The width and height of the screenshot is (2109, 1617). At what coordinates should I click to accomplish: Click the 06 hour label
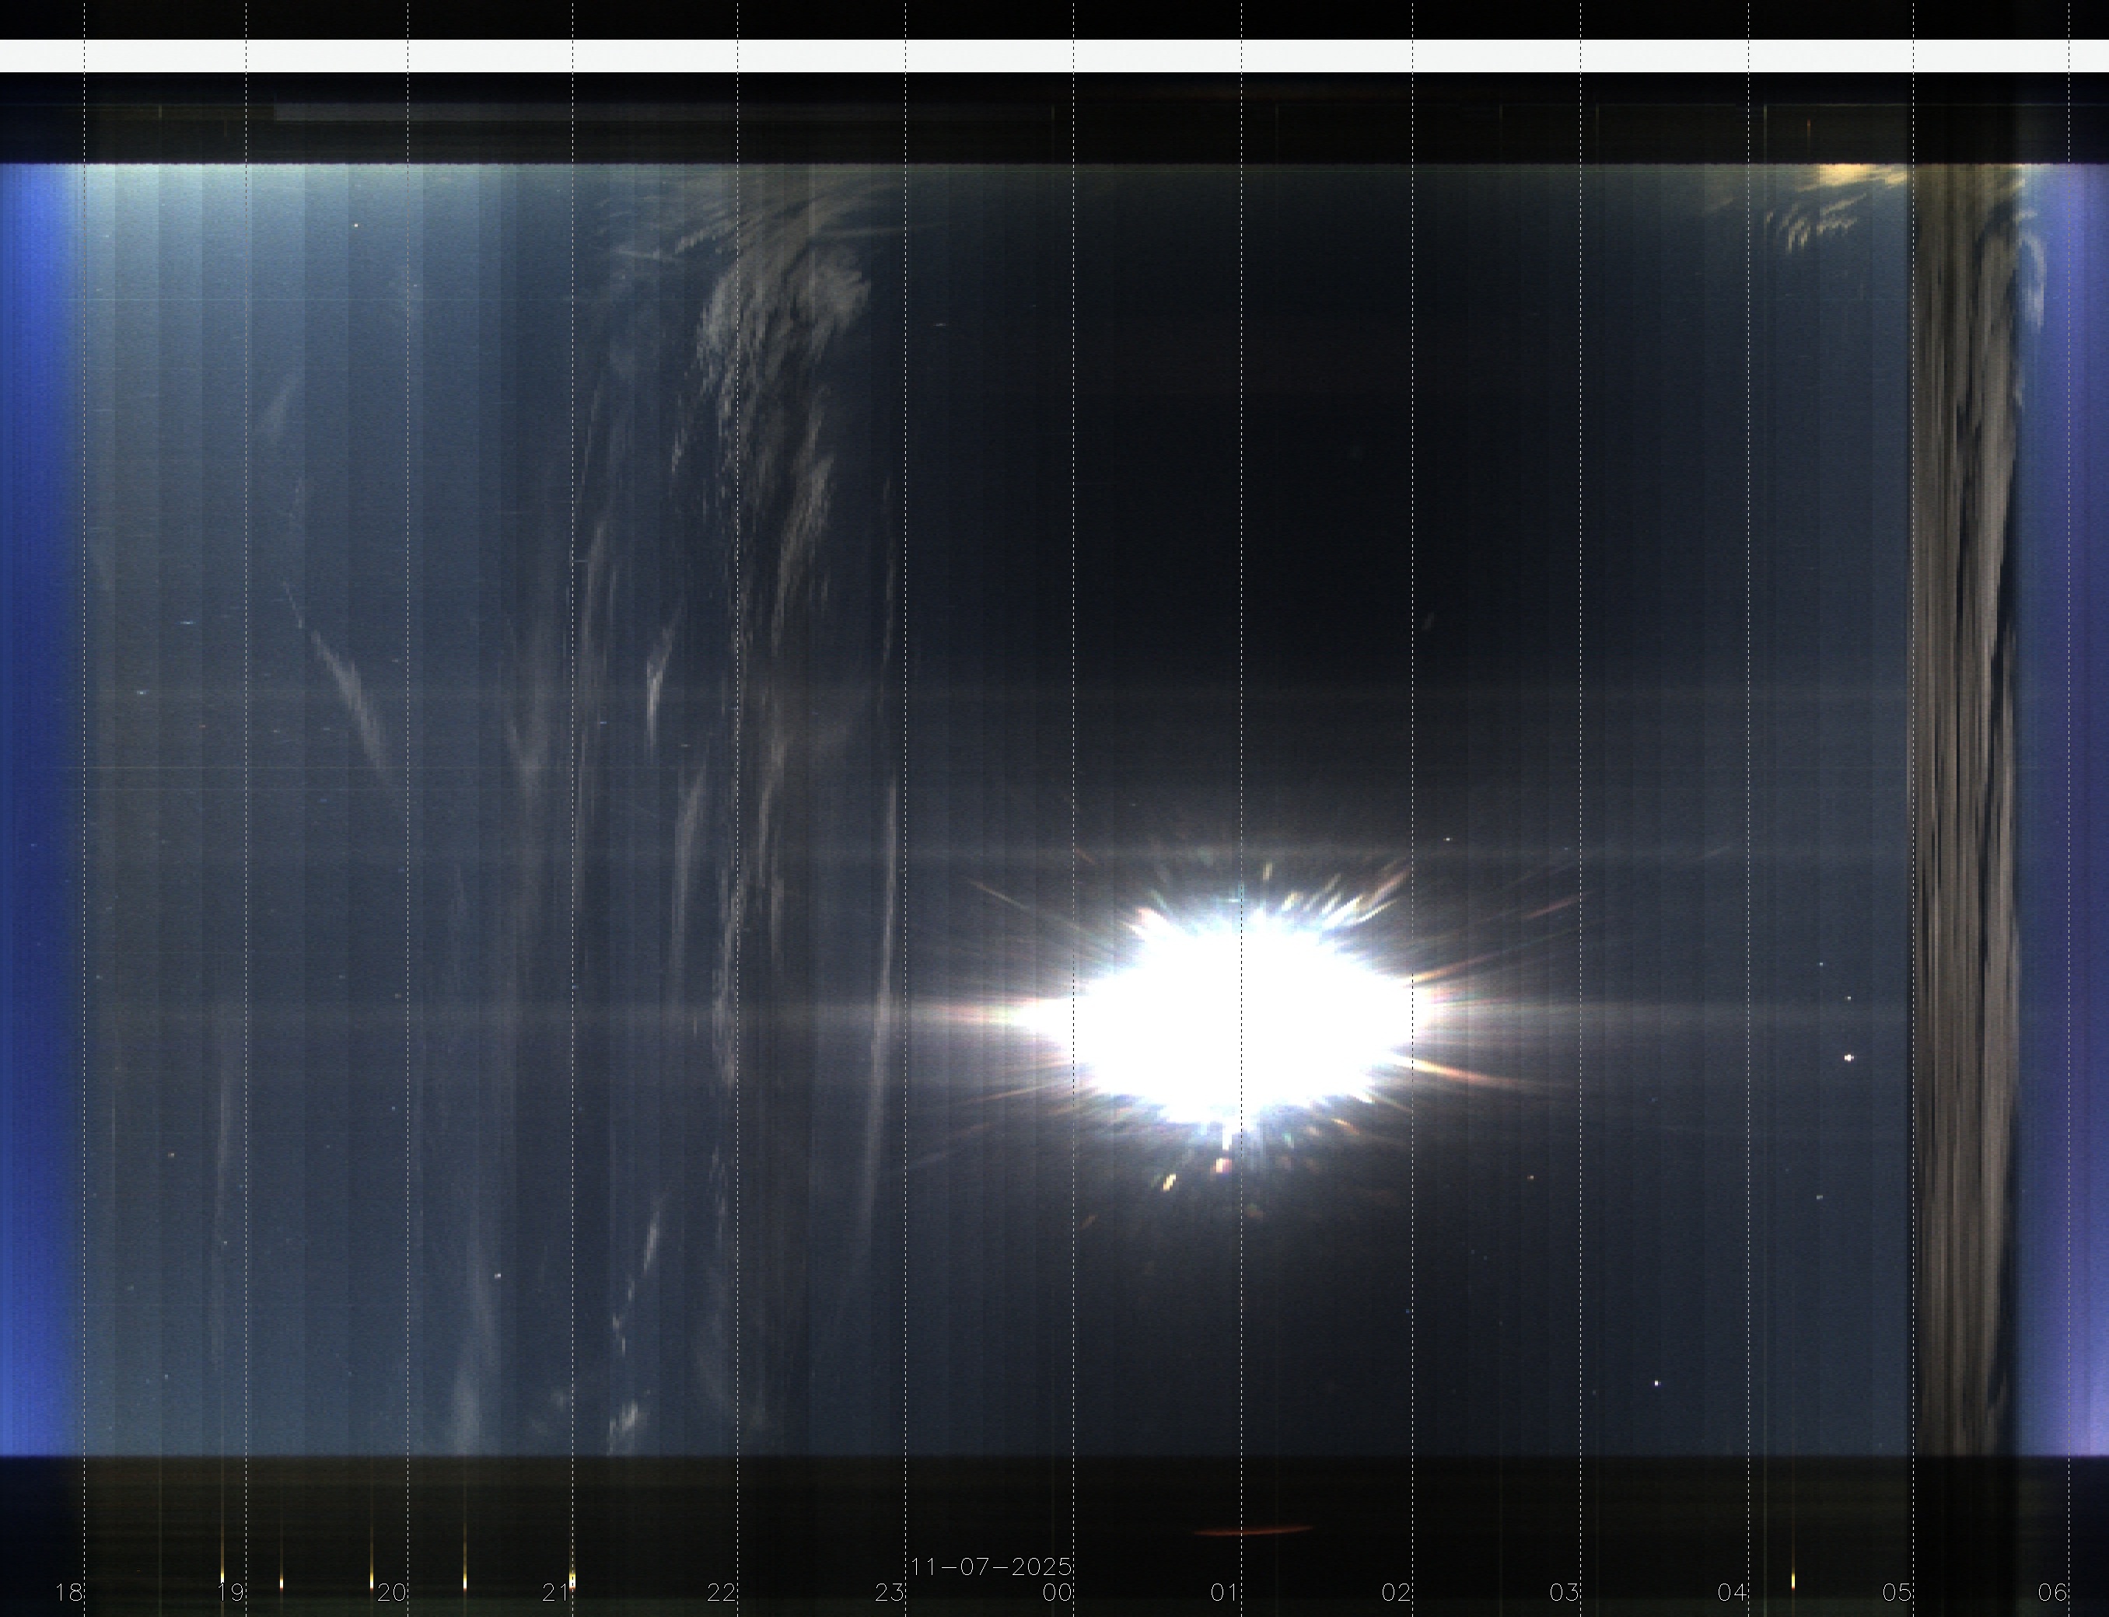click(2052, 1592)
